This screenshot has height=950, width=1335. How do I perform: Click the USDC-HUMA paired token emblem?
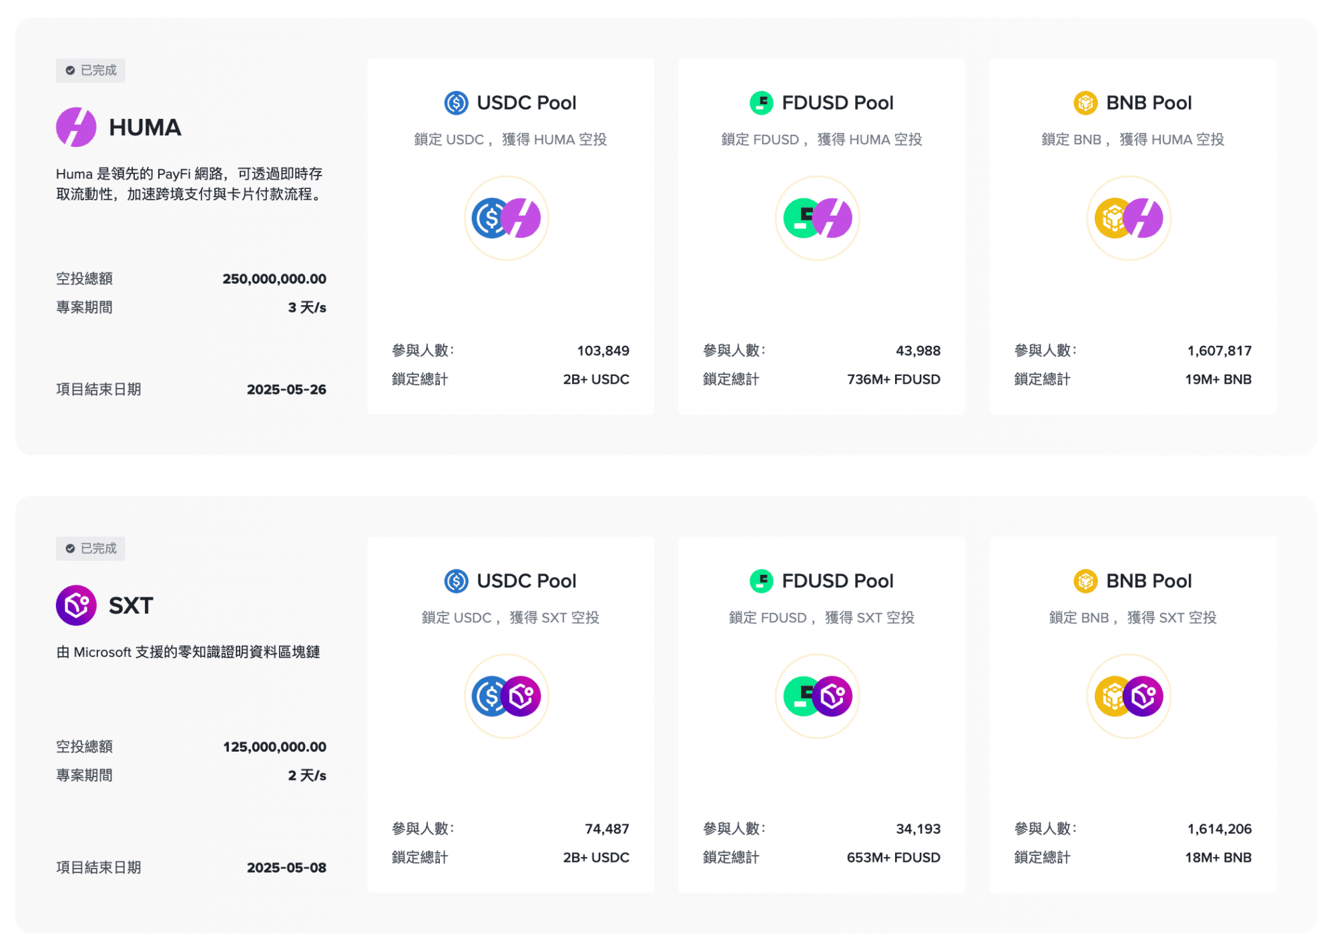507,218
